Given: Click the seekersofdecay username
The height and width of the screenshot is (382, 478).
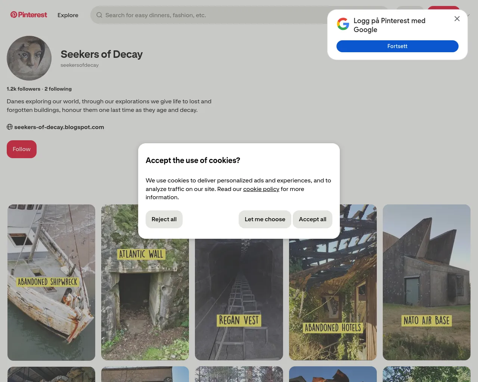Looking at the screenshot, I should pyautogui.click(x=80, y=65).
